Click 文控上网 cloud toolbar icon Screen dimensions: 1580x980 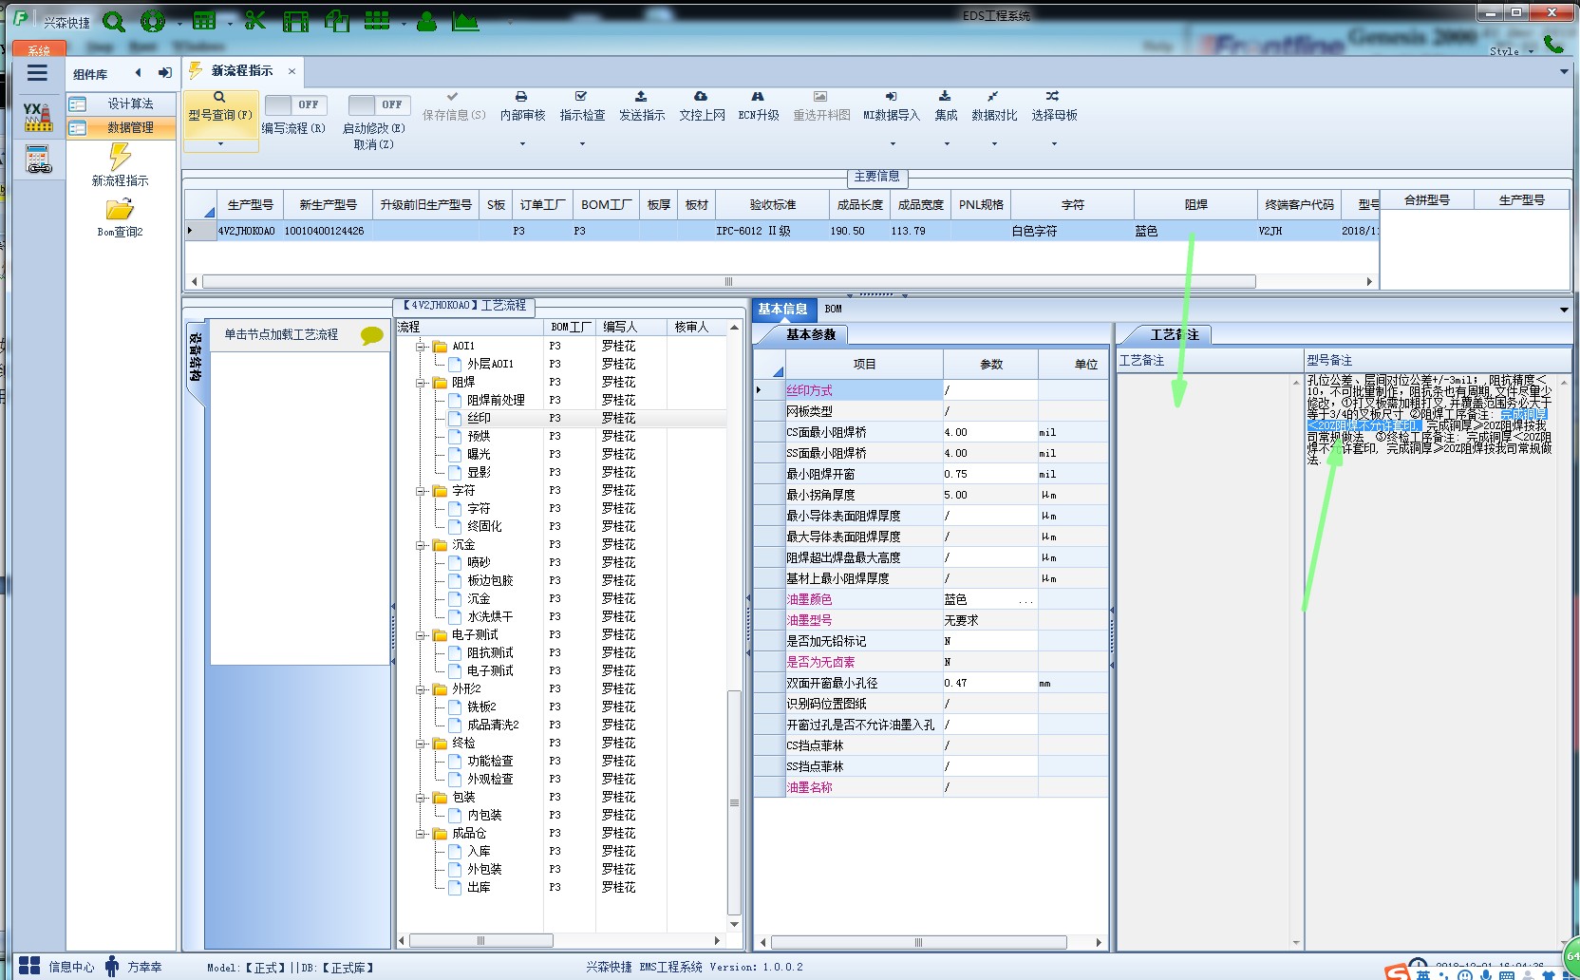coord(701,97)
